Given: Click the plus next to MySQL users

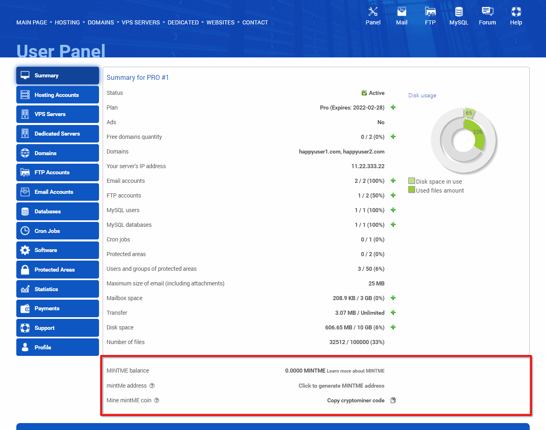Looking at the screenshot, I should pos(393,210).
